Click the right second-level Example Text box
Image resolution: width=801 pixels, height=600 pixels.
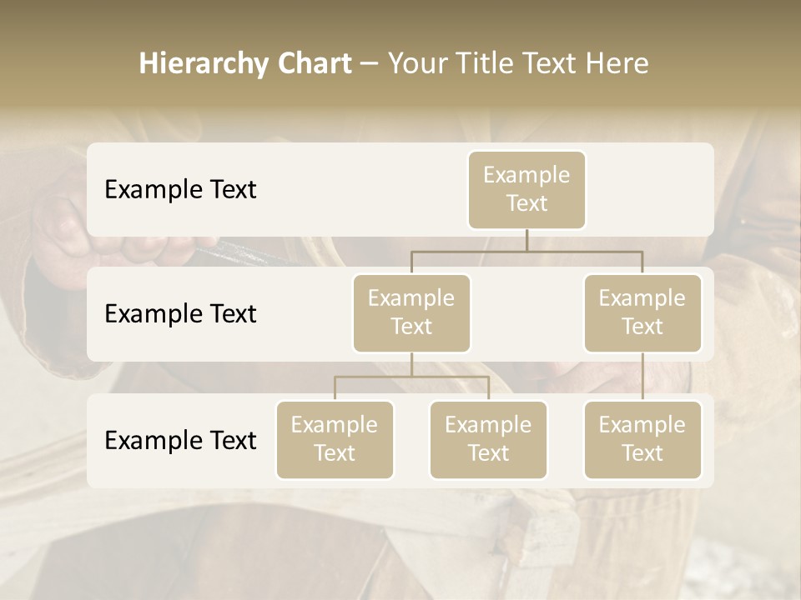642,312
